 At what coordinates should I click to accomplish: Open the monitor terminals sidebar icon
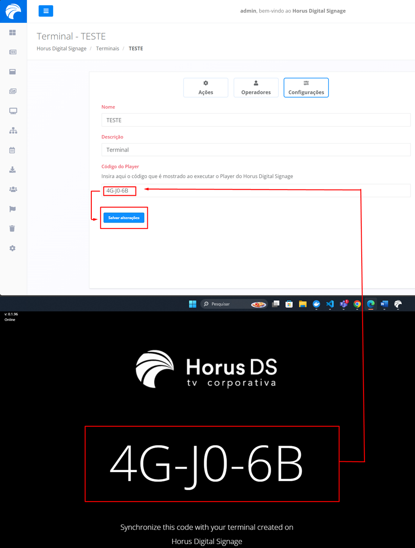tap(13, 111)
